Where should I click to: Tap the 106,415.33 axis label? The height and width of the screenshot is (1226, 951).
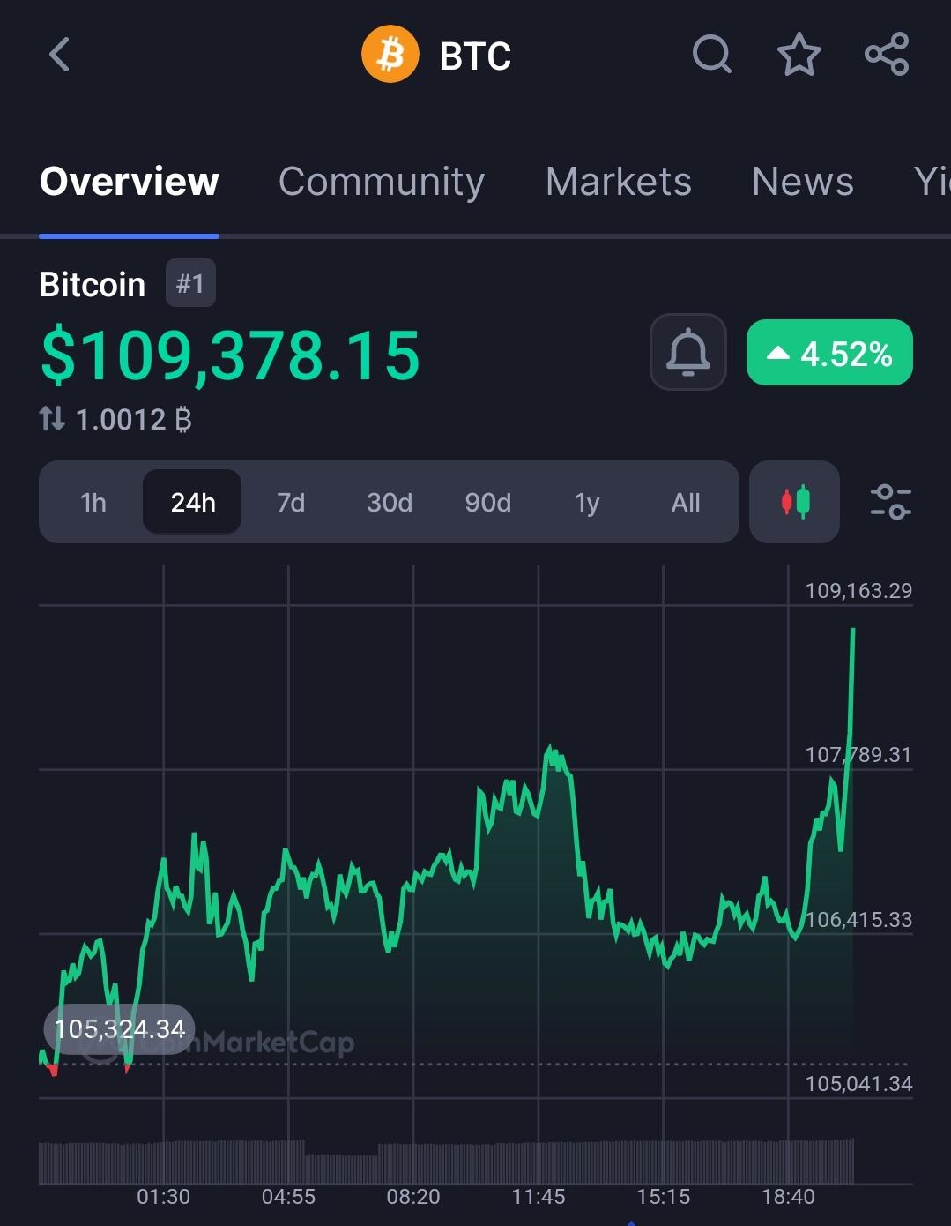(858, 919)
